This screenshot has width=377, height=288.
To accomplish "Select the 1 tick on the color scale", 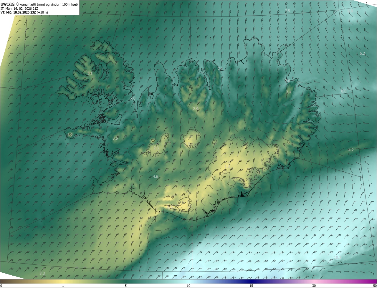I will (63, 286).
